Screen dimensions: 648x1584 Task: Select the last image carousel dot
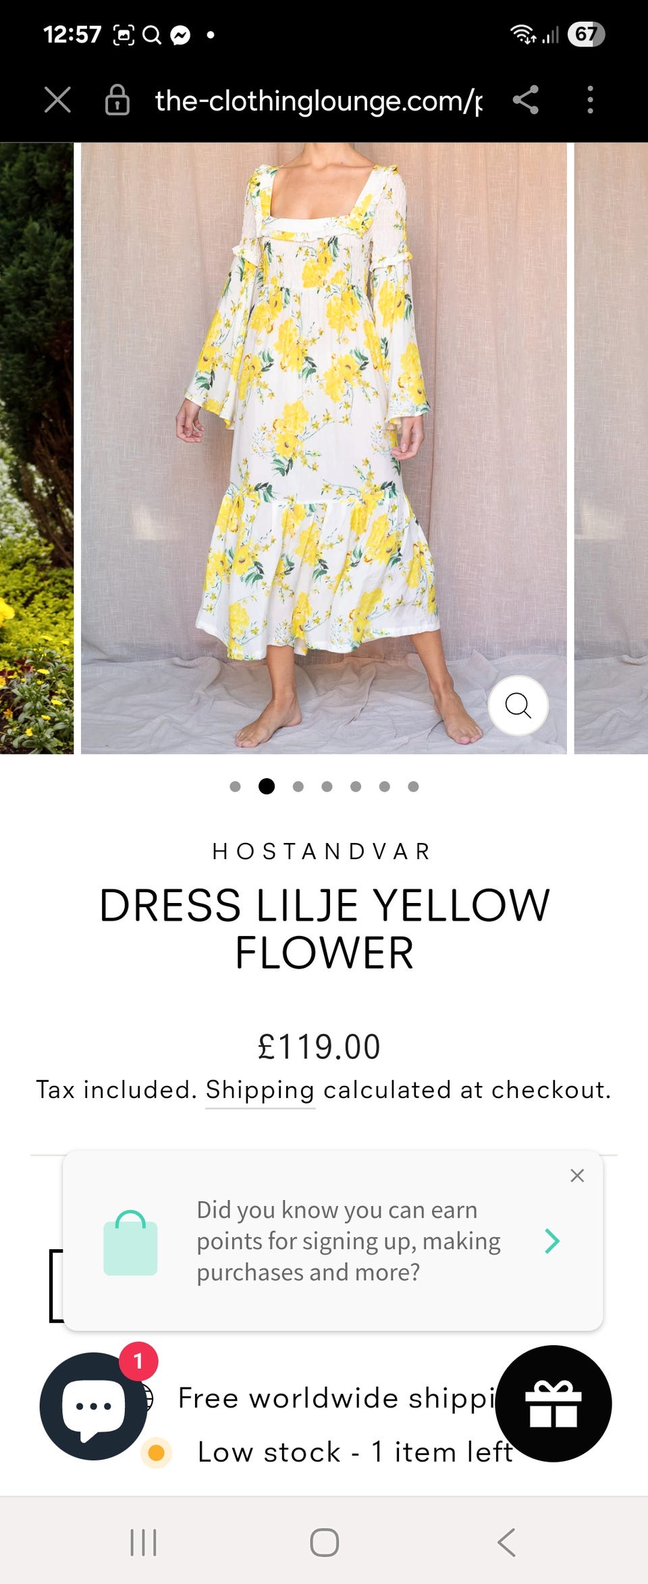413,786
